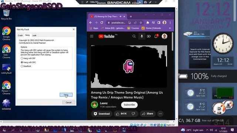The height and width of the screenshot is (133, 237).
Task: Show hidden tray icons chevron in taskbar
Action: coord(207,130)
